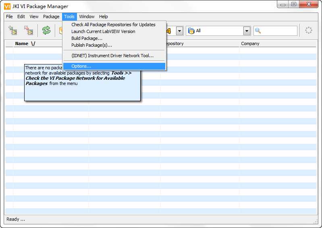Click the magnifier search icon
The width and height of the screenshot is (322, 228).
point(258,31)
